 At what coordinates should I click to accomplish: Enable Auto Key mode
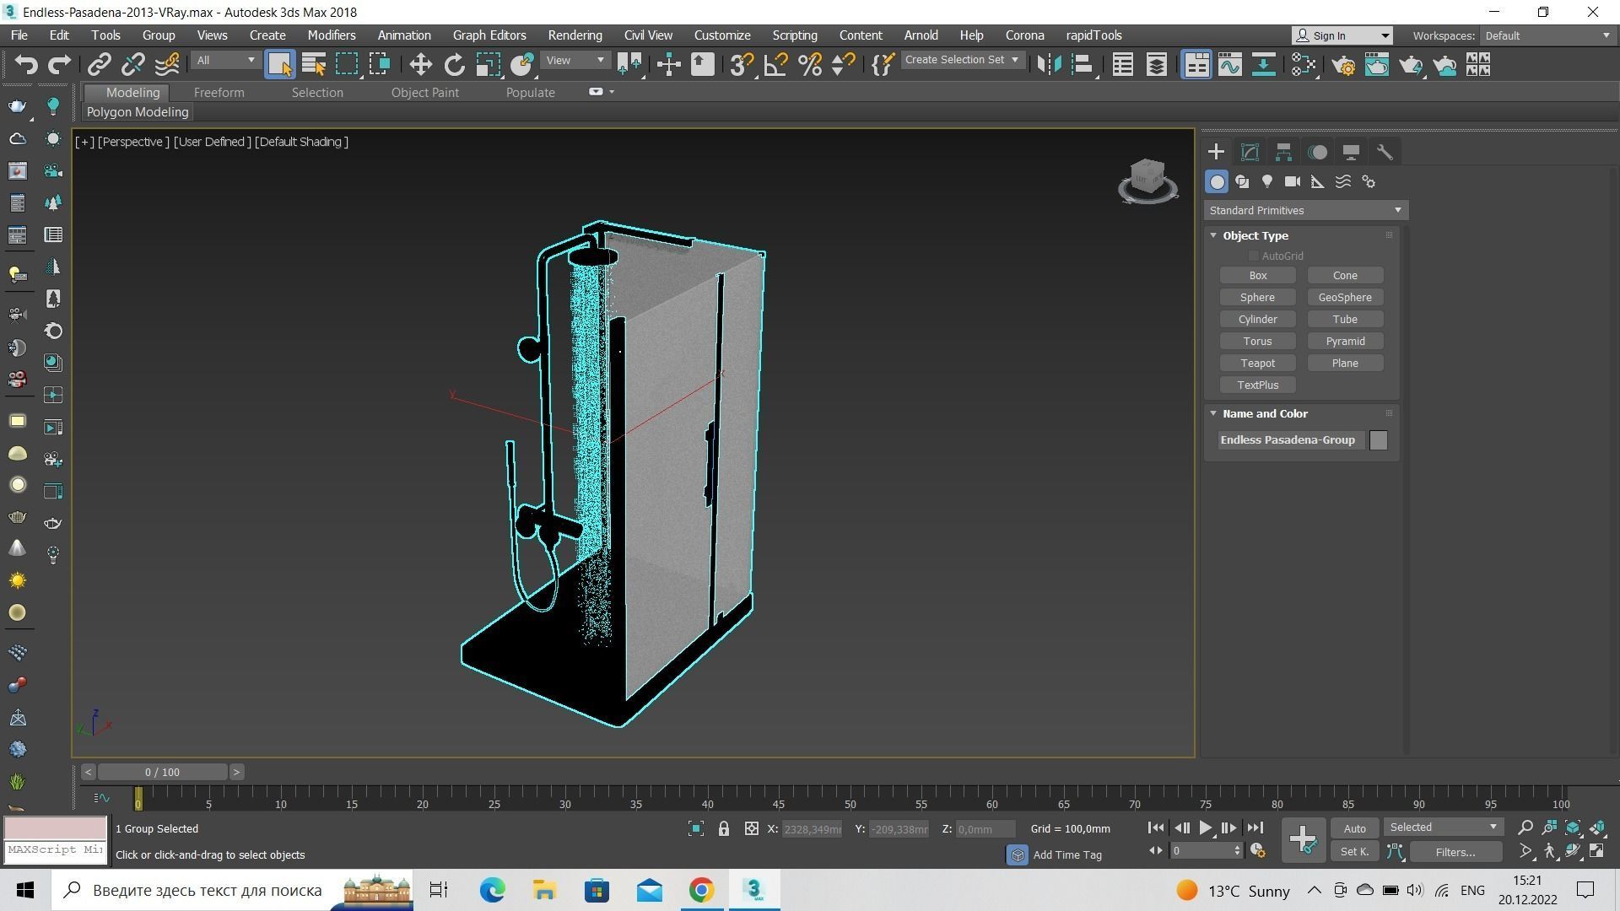coord(1354,828)
